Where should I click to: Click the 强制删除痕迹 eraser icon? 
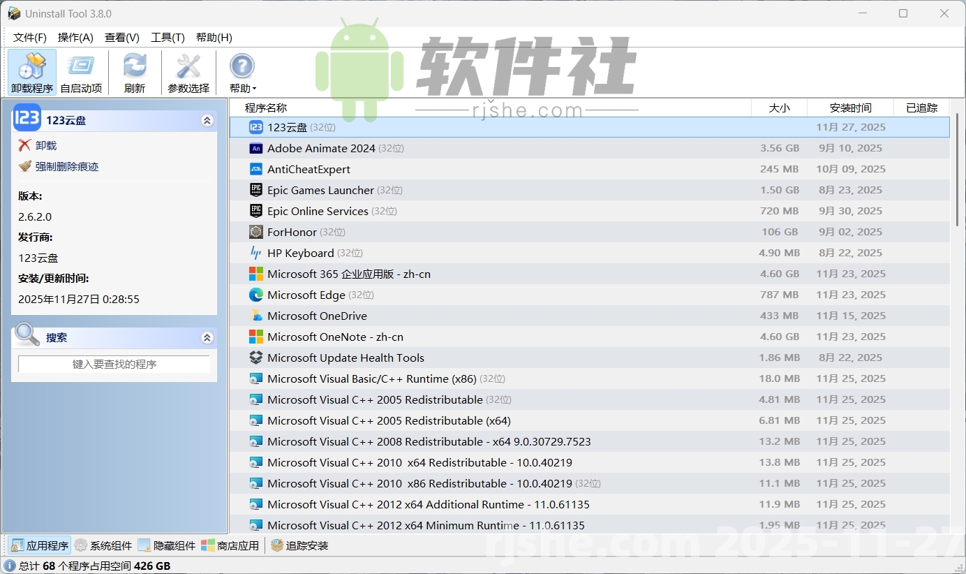point(26,166)
